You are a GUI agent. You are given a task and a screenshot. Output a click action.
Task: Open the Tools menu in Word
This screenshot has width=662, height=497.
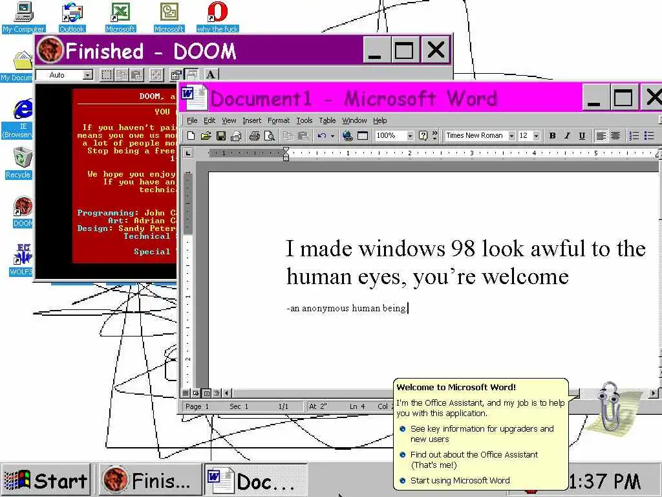tap(304, 120)
